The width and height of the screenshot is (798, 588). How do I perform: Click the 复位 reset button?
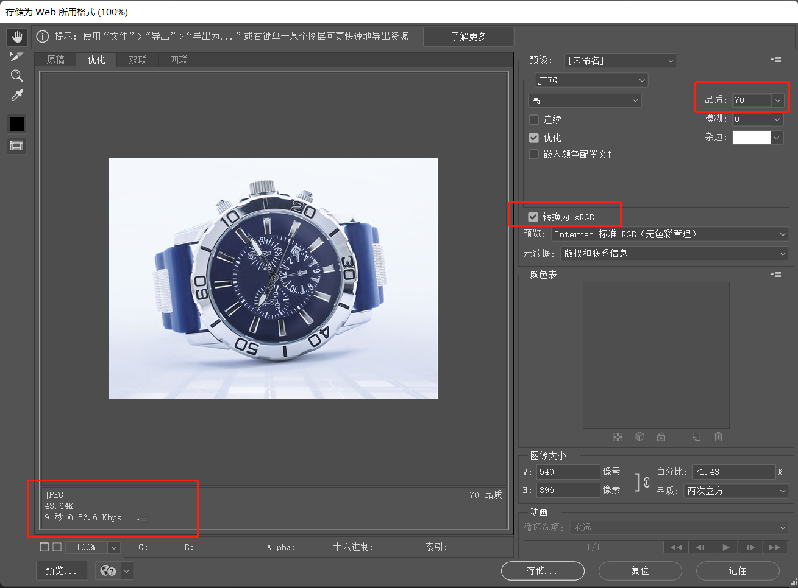click(x=640, y=571)
